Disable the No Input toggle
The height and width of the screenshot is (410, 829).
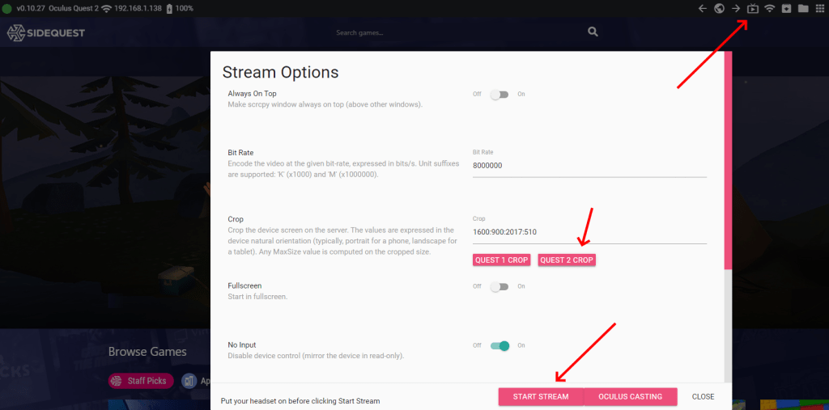(x=500, y=345)
